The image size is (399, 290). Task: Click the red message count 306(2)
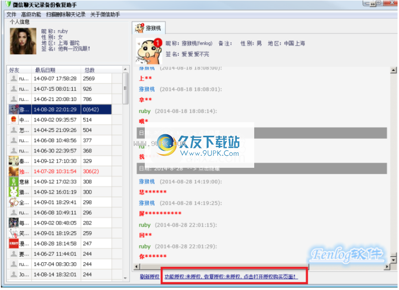[x=91, y=172]
